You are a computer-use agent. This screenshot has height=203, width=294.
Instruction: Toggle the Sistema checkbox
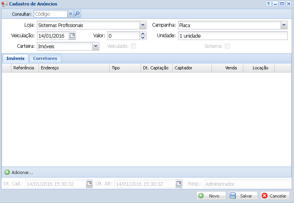pos(227,46)
